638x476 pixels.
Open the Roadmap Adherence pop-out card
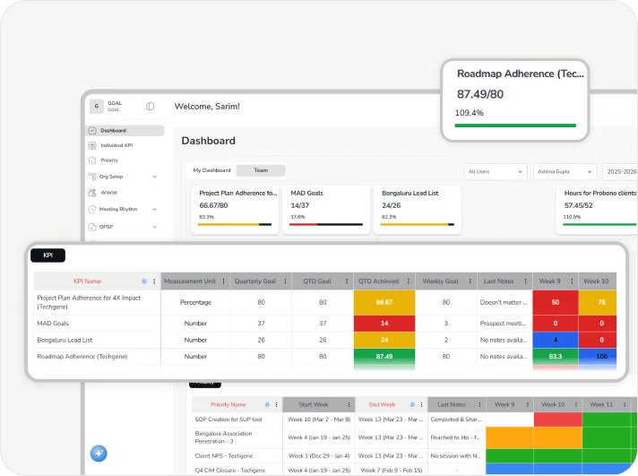pos(515,100)
